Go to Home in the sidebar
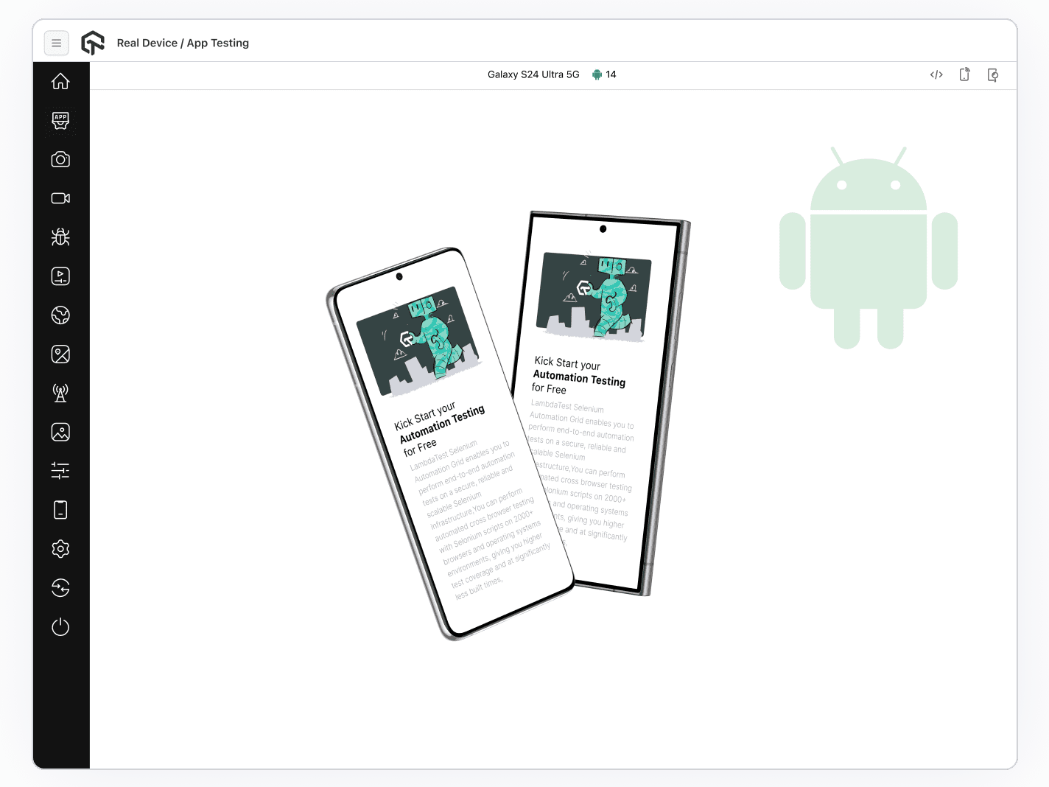Image resolution: width=1049 pixels, height=787 pixels. tap(60, 81)
